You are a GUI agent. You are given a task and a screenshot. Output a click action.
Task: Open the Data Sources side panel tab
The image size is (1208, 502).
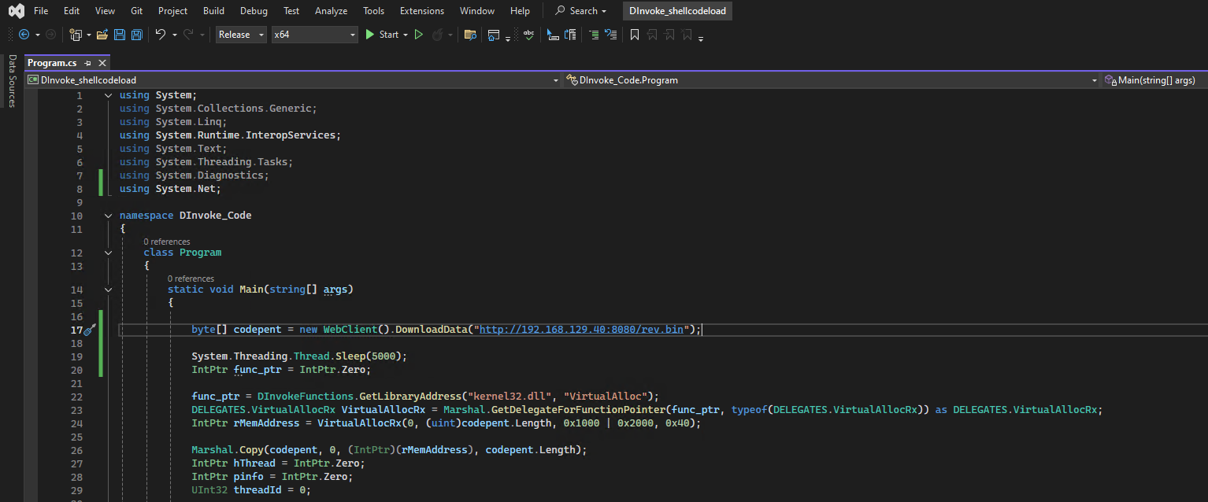[x=12, y=80]
